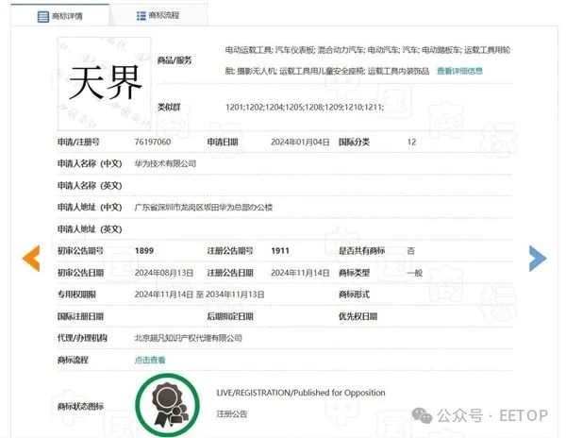Open the 商标流程 tab
This screenshot has width=566, height=438.
tap(158, 15)
